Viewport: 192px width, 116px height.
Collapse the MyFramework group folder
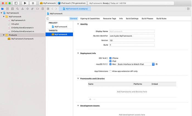4,16
